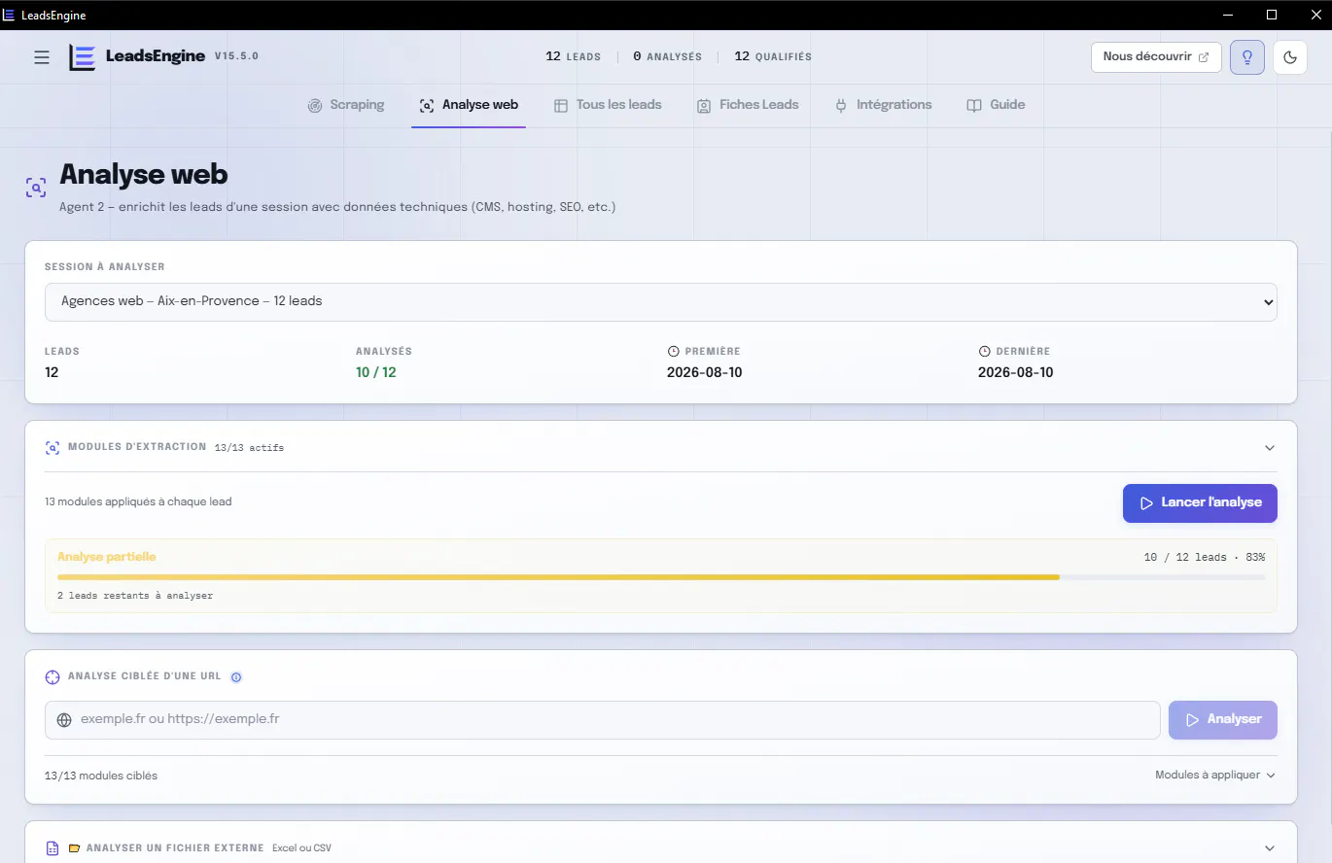Focus the exemple.fr URL input field
Screen dimensions: 1332x863
[603, 720]
